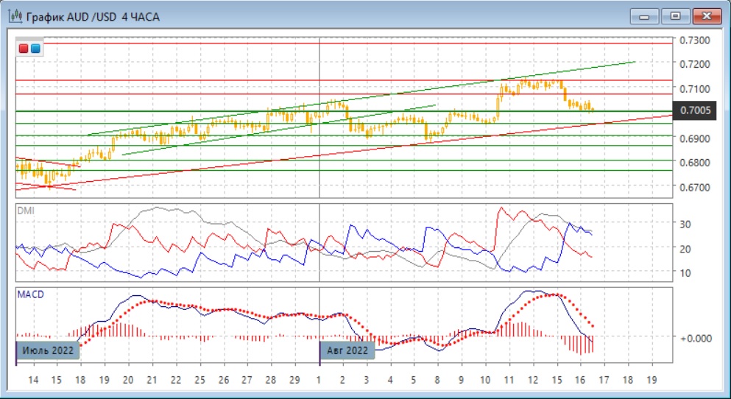
Task: Click the 0.7300 price axis label
Action: point(694,40)
